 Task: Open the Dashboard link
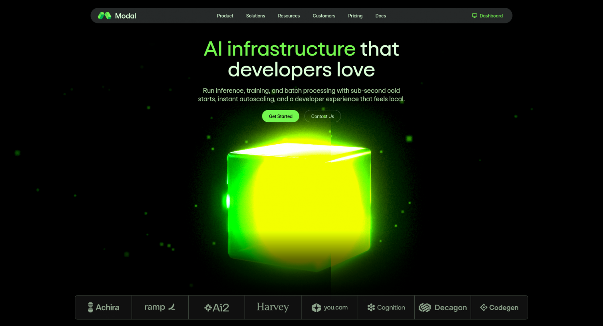[x=487, y=16]
